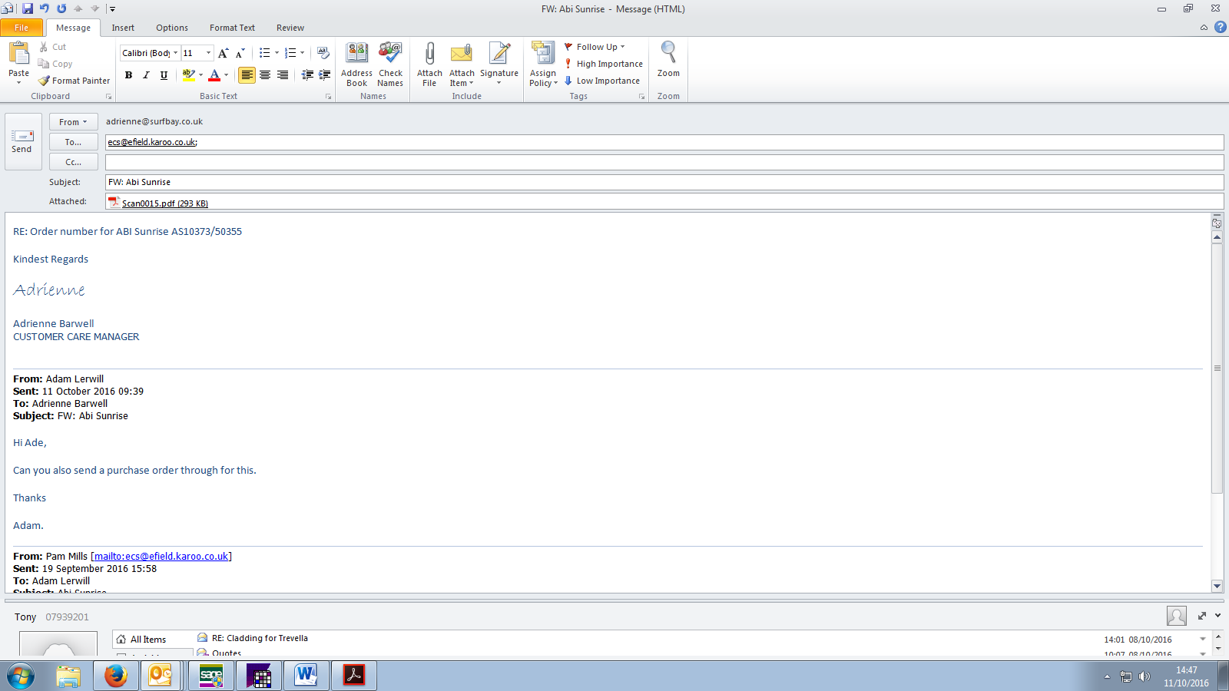Toggle bold formatting

tap(128, 75)
